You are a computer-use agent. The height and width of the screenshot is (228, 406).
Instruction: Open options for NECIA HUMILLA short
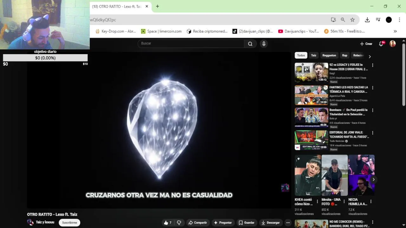point(371,201)
